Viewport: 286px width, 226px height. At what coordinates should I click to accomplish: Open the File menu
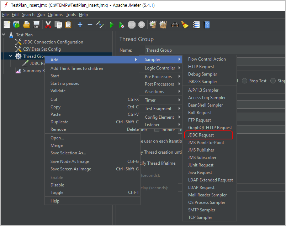tap(5, 15)
